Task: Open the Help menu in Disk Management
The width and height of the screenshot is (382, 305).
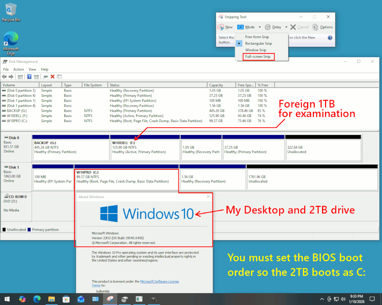Action: coord(45,69)
